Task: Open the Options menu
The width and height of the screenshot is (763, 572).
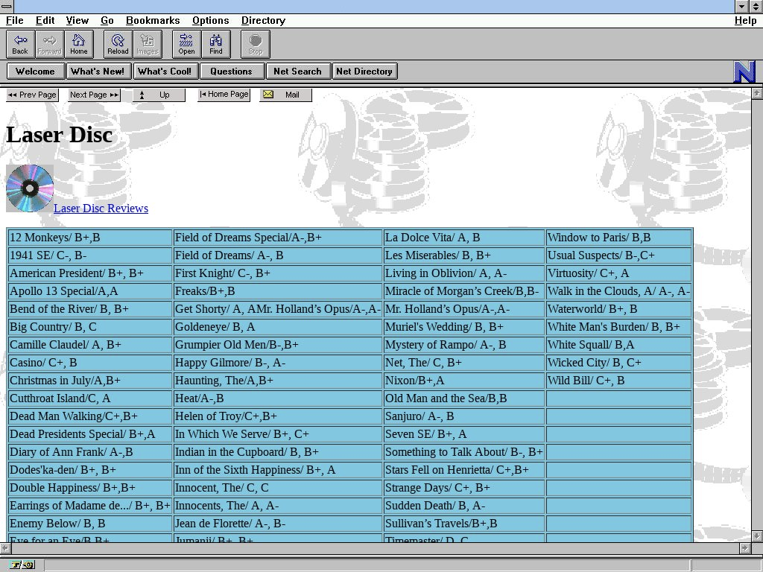Action: 210,20
